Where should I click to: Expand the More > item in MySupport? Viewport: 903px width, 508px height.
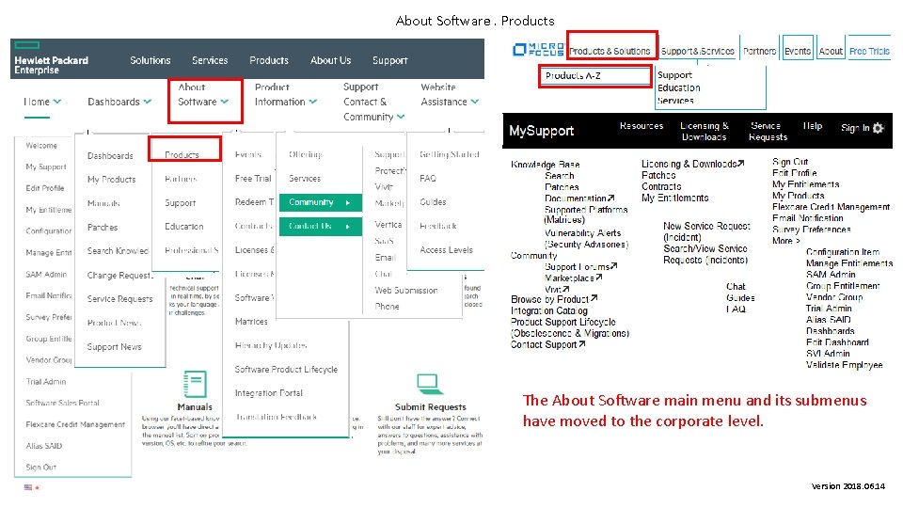(786, 241)
